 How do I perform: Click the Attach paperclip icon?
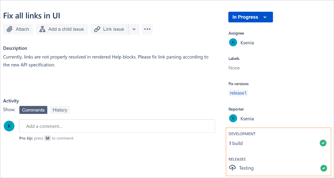coord(9,29)
